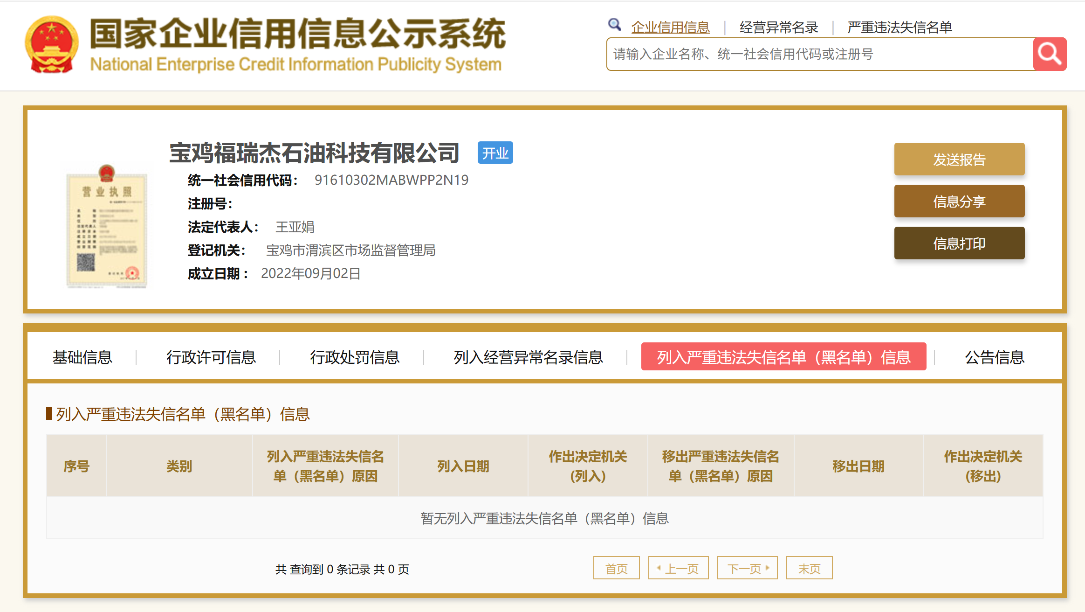Viewport: 1085px width, 612px height.
Task: Jump to 末页 in pagination
Action: (x=809, y=568)
